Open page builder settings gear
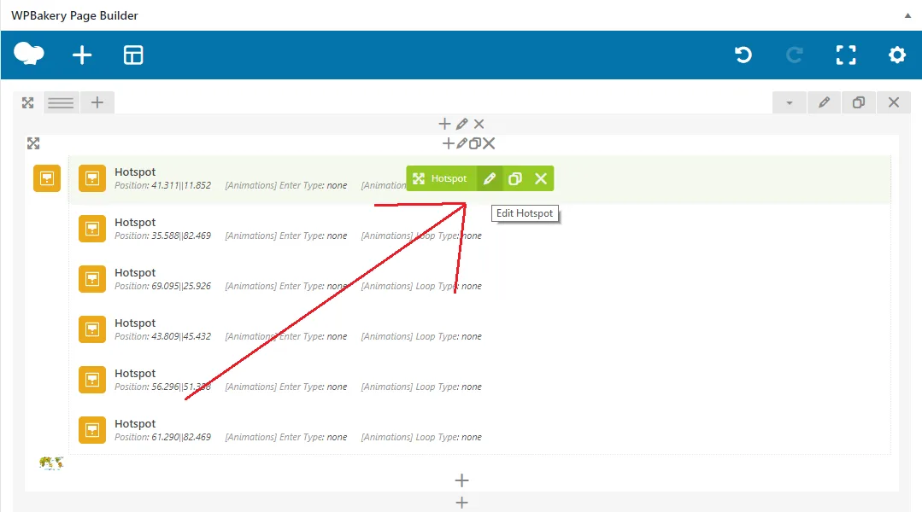The width and height of the screenshot is (922, 512). 897,55
